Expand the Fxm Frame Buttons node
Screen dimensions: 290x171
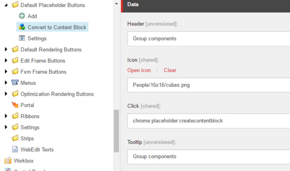tap(6, 72)
